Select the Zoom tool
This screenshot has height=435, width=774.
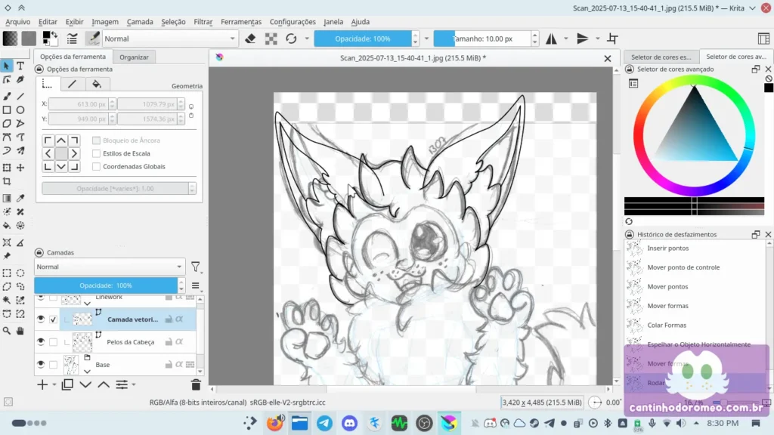7,331
